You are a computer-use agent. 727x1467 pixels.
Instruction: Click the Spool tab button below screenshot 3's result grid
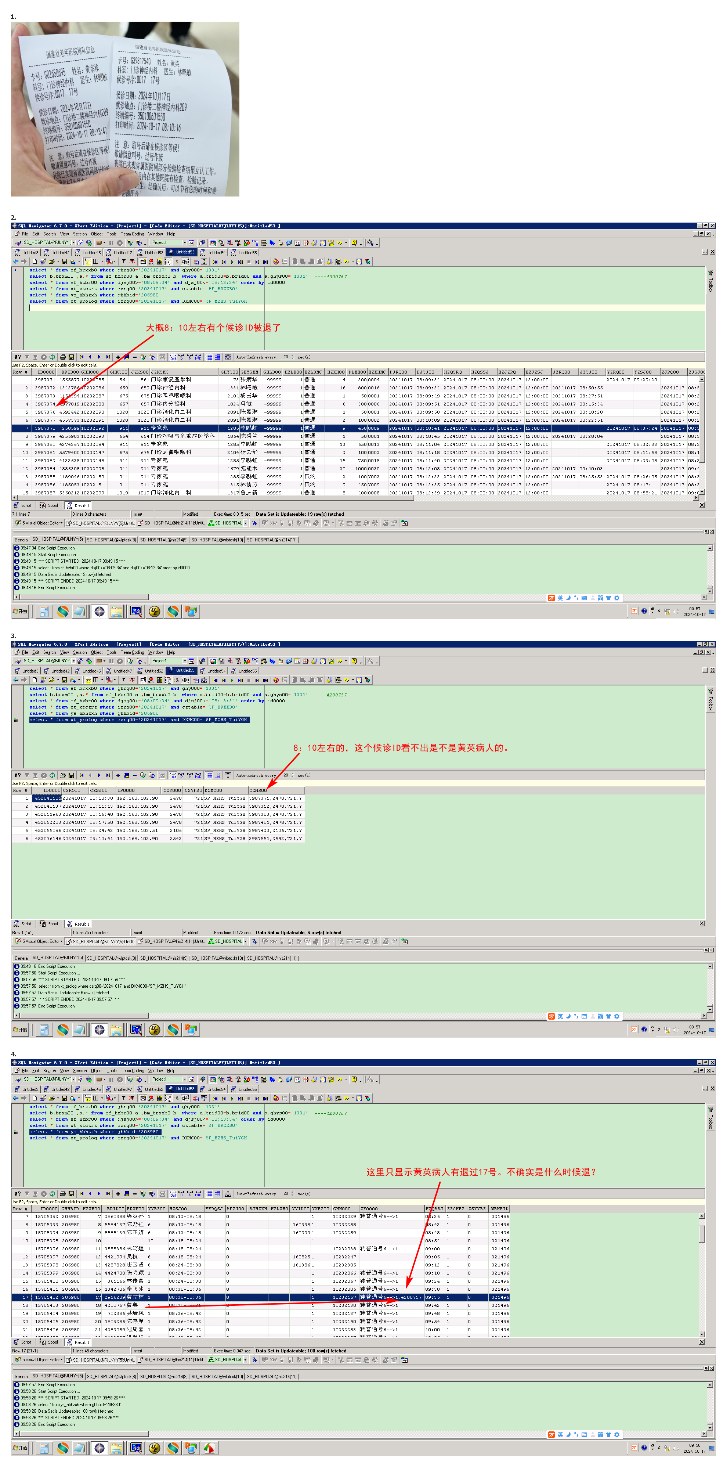pos(50,924)
